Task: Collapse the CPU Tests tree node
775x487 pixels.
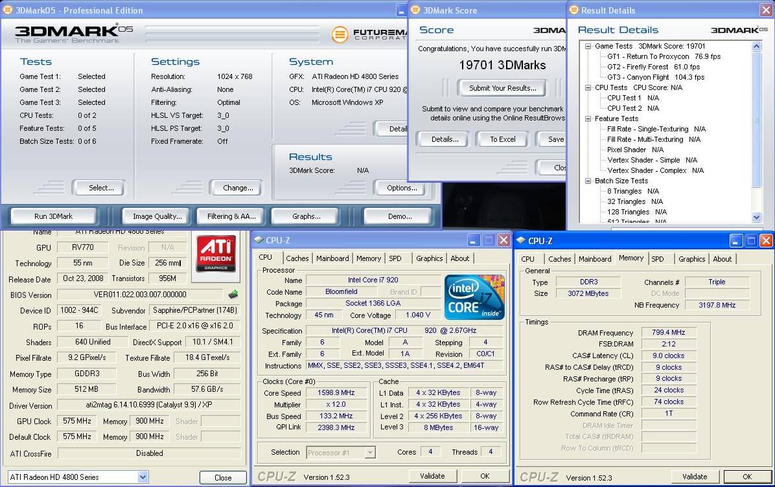Action: click(x=588, y=87)
